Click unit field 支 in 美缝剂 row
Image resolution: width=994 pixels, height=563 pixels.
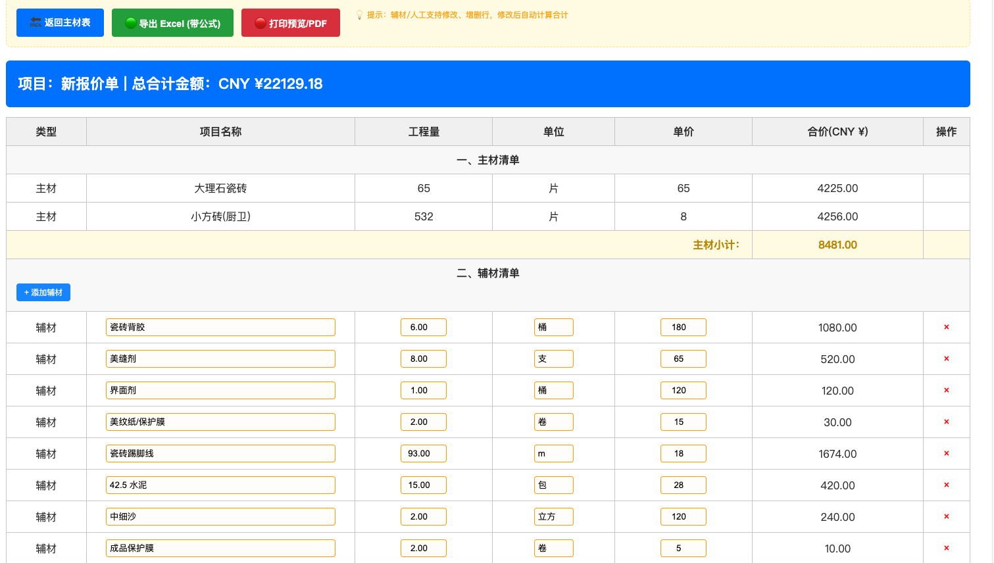(x=553, y=358)
